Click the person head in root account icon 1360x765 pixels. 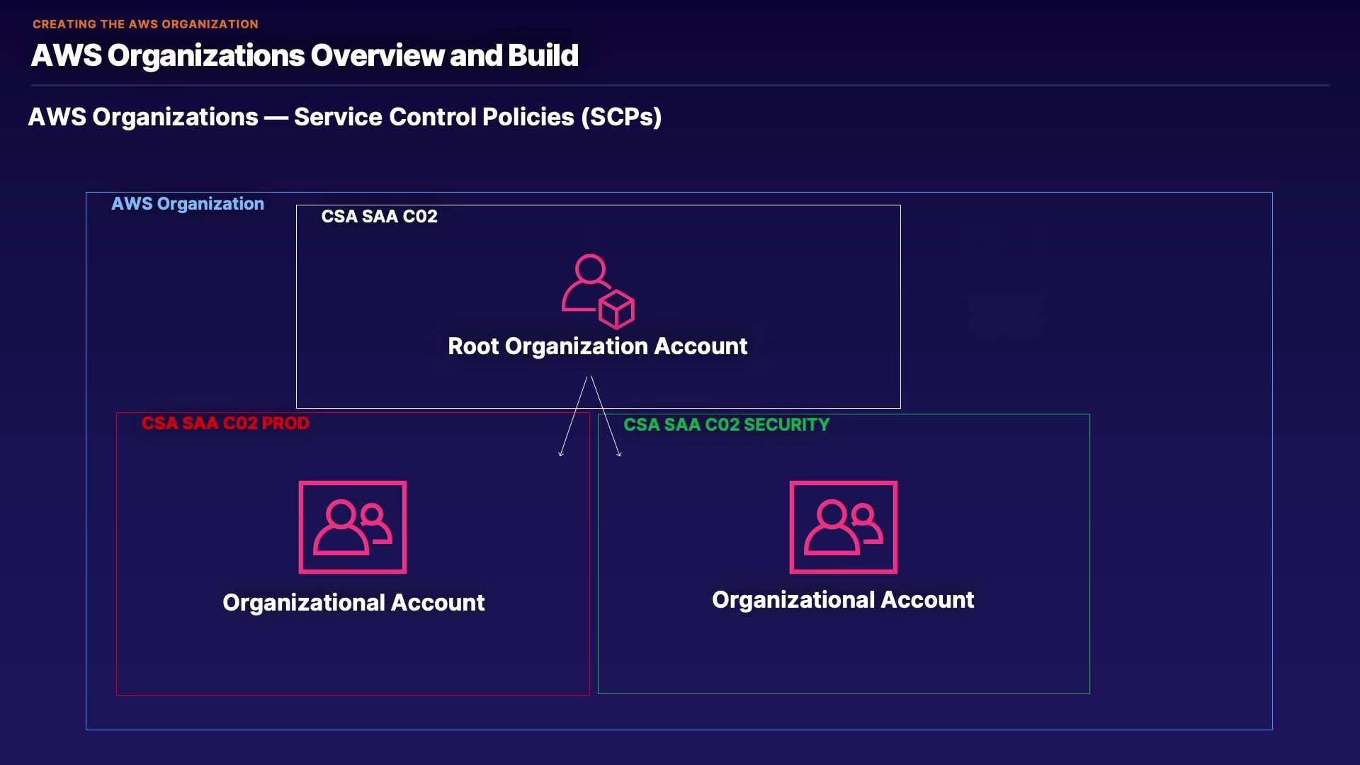coord(589,269)
